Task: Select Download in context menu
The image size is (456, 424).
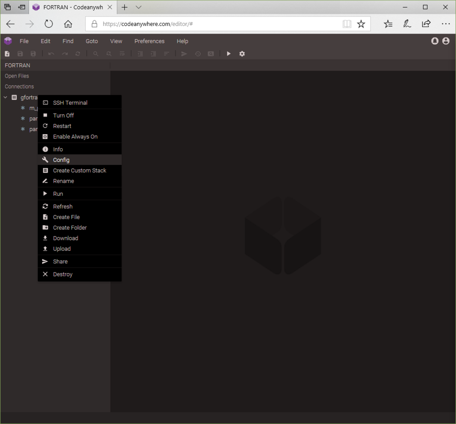Action: point(80,238)
